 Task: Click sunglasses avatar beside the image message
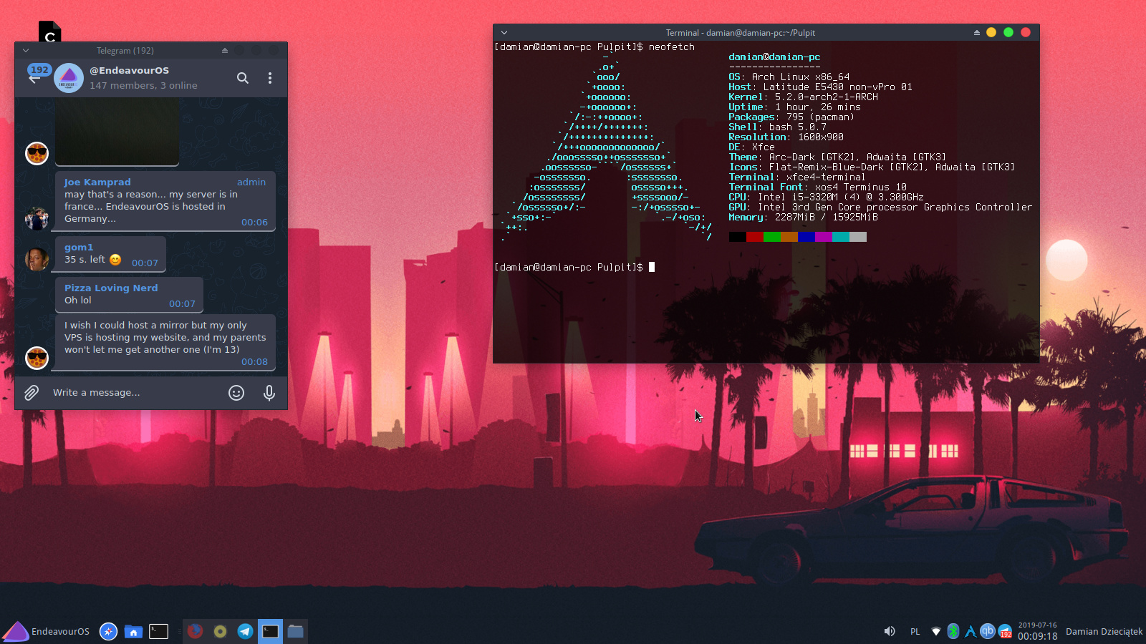[x=37, y=153]
